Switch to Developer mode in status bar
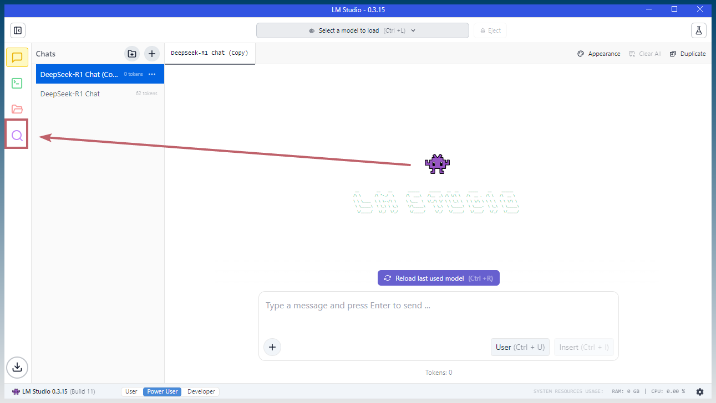The width and height of the screenshot is (716, 403). point(201,391)
